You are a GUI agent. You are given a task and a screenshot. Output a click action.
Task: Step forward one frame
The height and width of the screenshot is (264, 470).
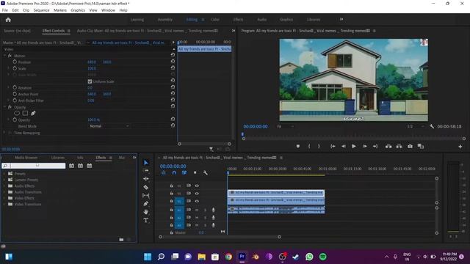point(364,147)
